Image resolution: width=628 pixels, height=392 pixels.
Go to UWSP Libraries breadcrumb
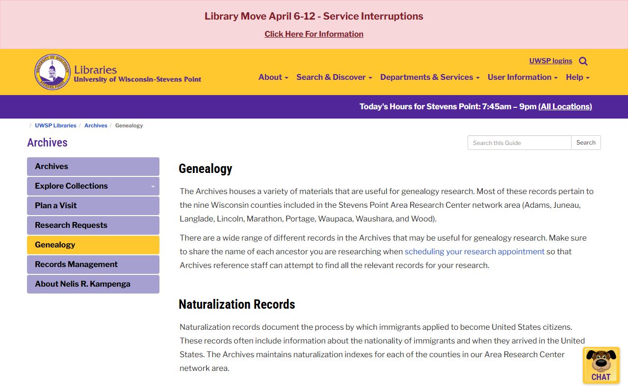click(x=55, y=125)
